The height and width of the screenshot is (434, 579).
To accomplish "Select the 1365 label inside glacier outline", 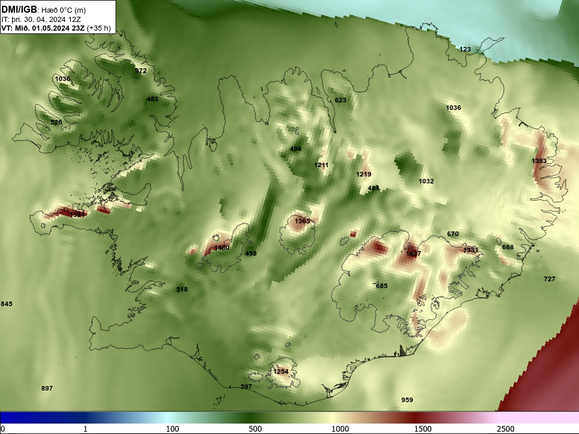I will (x=302, y=221).
